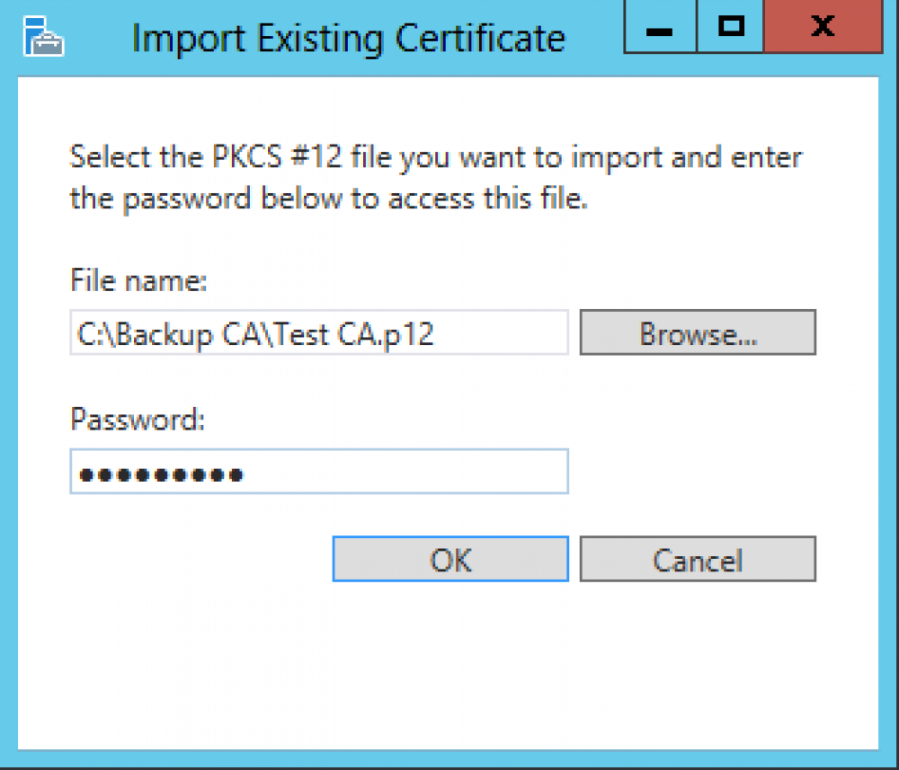Click OK to import the certificate
The height and width of the screenshot is (770, 899).
point(449,559)
